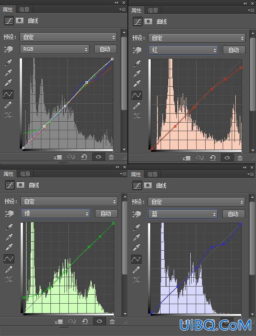Choose the white point eyedropper in Red channel panel
This screenshot has width=256, height=336.
coord(137,84)
